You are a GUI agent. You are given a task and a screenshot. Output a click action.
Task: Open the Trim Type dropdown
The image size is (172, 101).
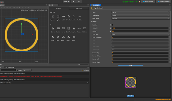(141, 34)
